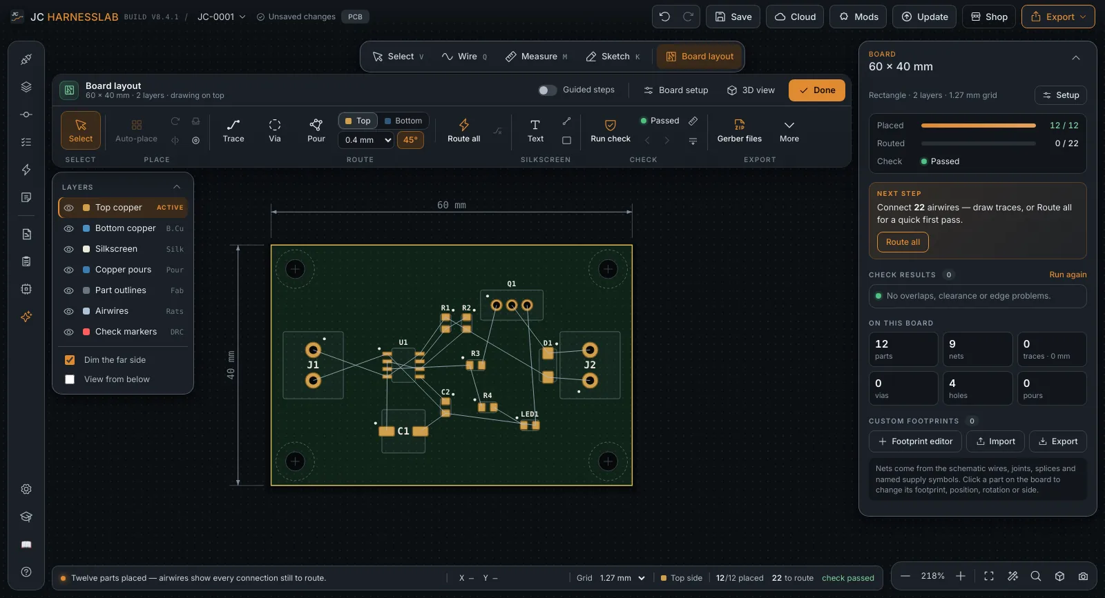Screen dimensions: 1105x598
Task: Uncheck Dim the far side
Action: [70, 360]
